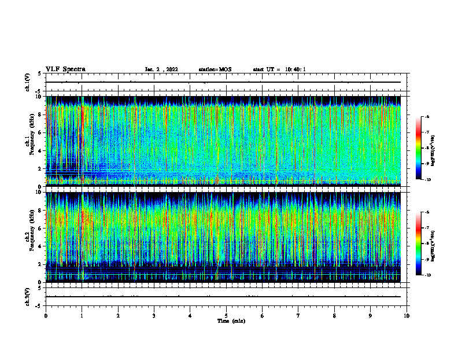
Task: Click the "ch.1(V)" axis label
Action: click(28, 82)
